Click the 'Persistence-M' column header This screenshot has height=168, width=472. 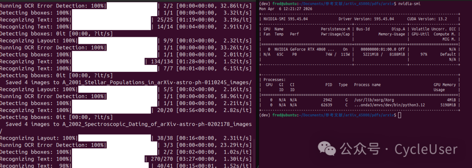pyautogui.click(x=335, y=29)
